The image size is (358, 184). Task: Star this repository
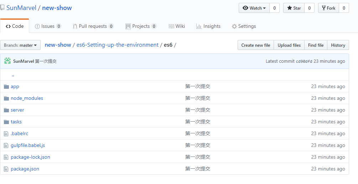294,8
